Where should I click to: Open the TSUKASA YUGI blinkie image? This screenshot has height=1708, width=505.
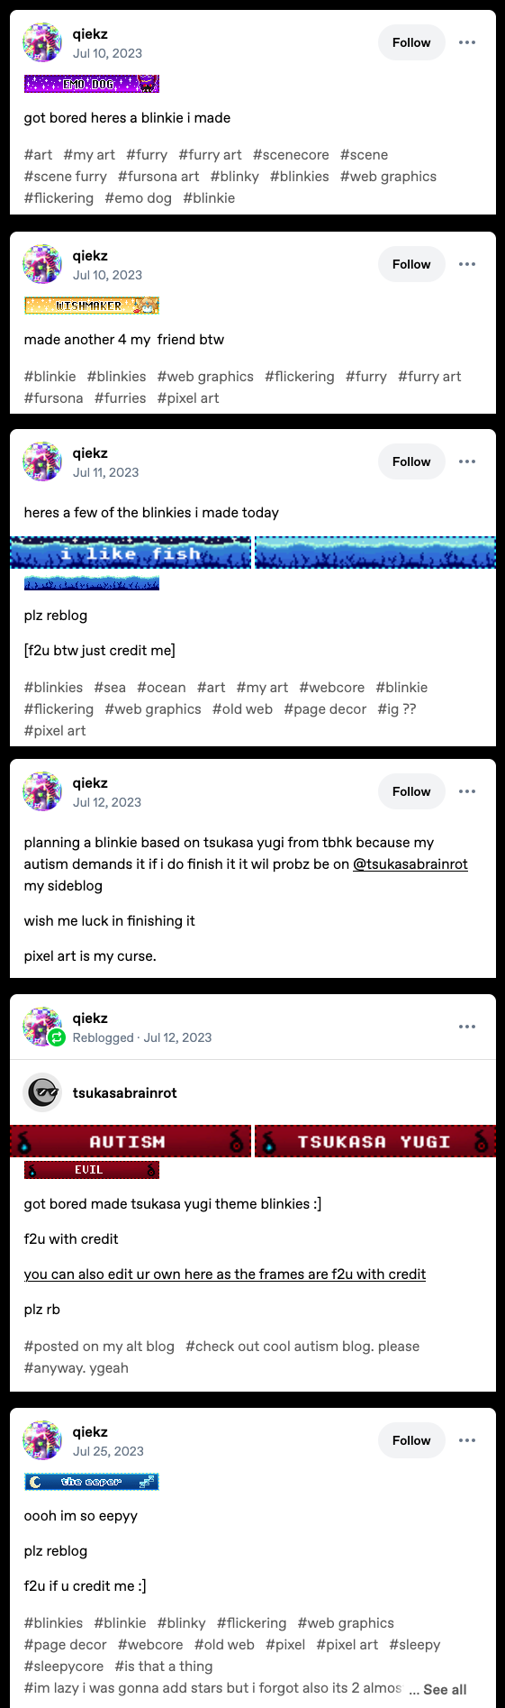(375, 1141)
